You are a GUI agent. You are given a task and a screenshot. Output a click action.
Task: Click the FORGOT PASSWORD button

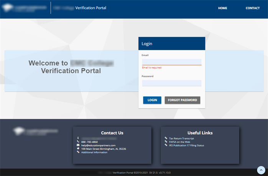click(x=183, y=100)
